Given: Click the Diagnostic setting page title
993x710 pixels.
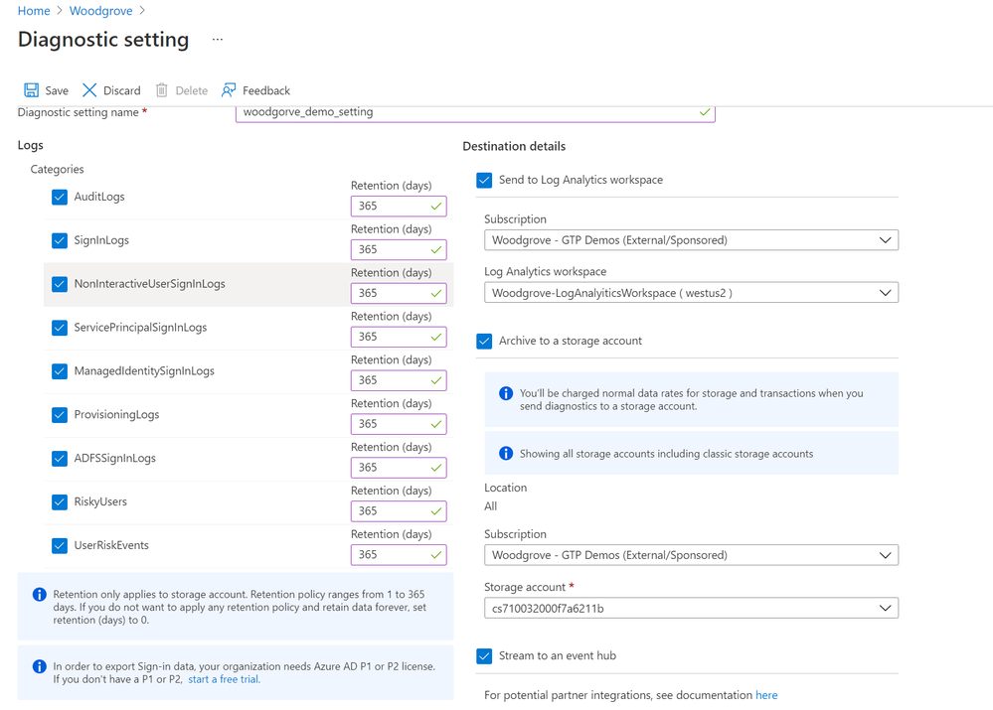Looking at the screenshot, I should [103, 40].
